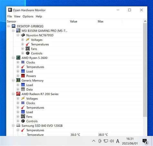Open the taskbar volume icon
Image resolution: width=153 pixels, height=146 pixels.
[112, 141]
